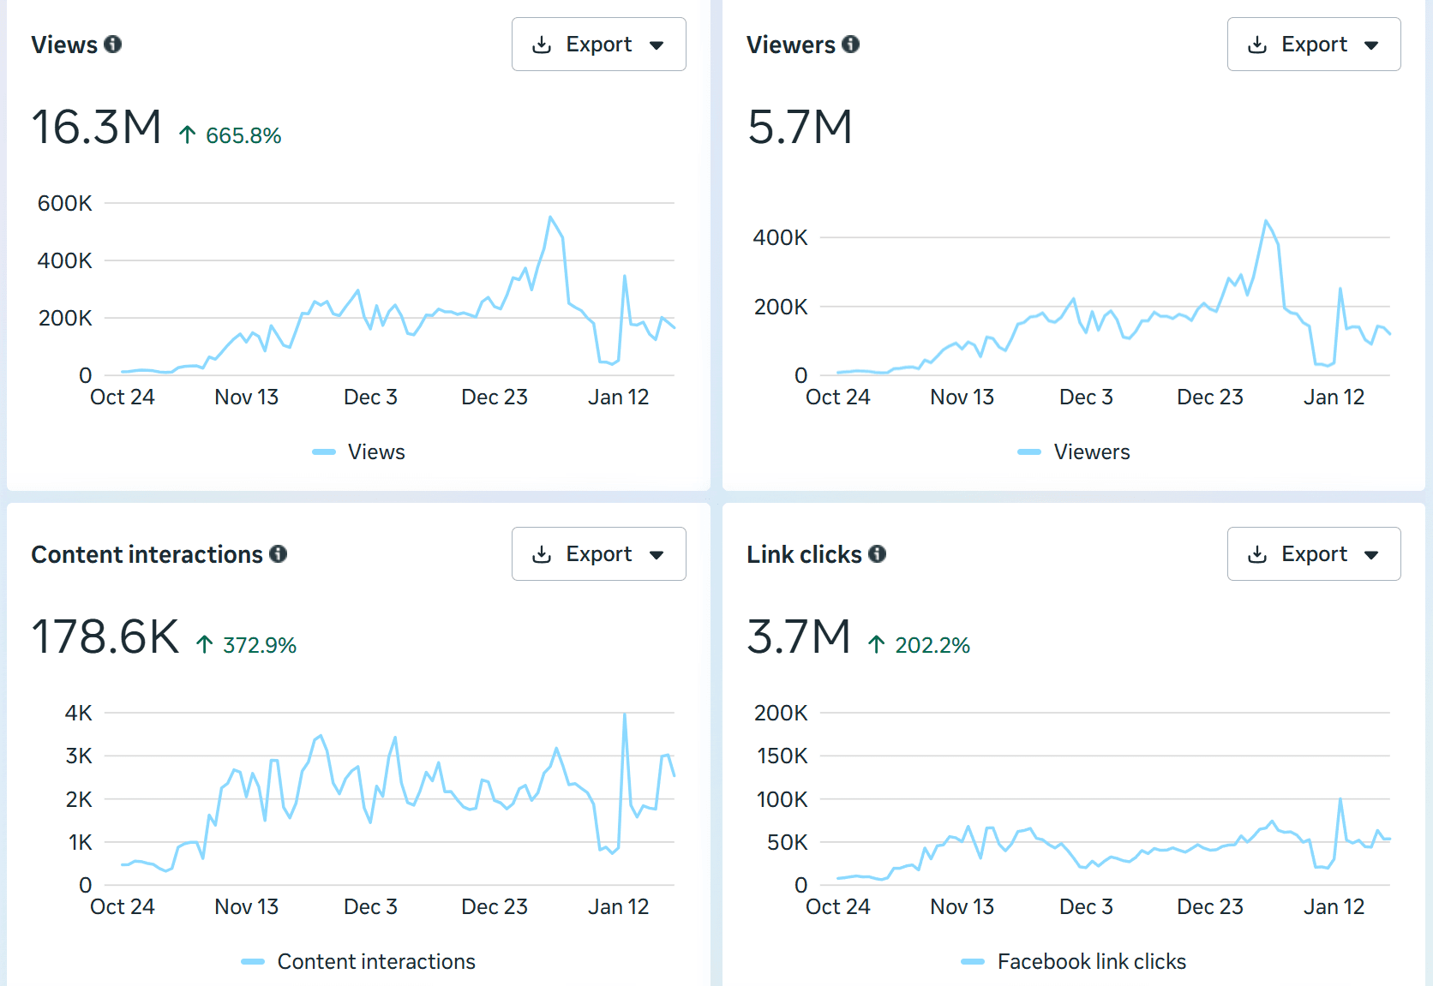This screenshot has height=986, width=1433.
Task: Click the 665.8% increase indicator
Action: pos(229,134)
